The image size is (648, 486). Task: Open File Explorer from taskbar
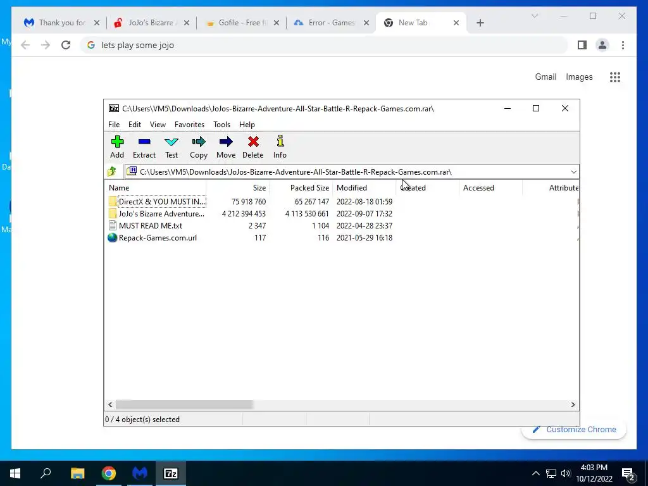(x=77, y=473)
